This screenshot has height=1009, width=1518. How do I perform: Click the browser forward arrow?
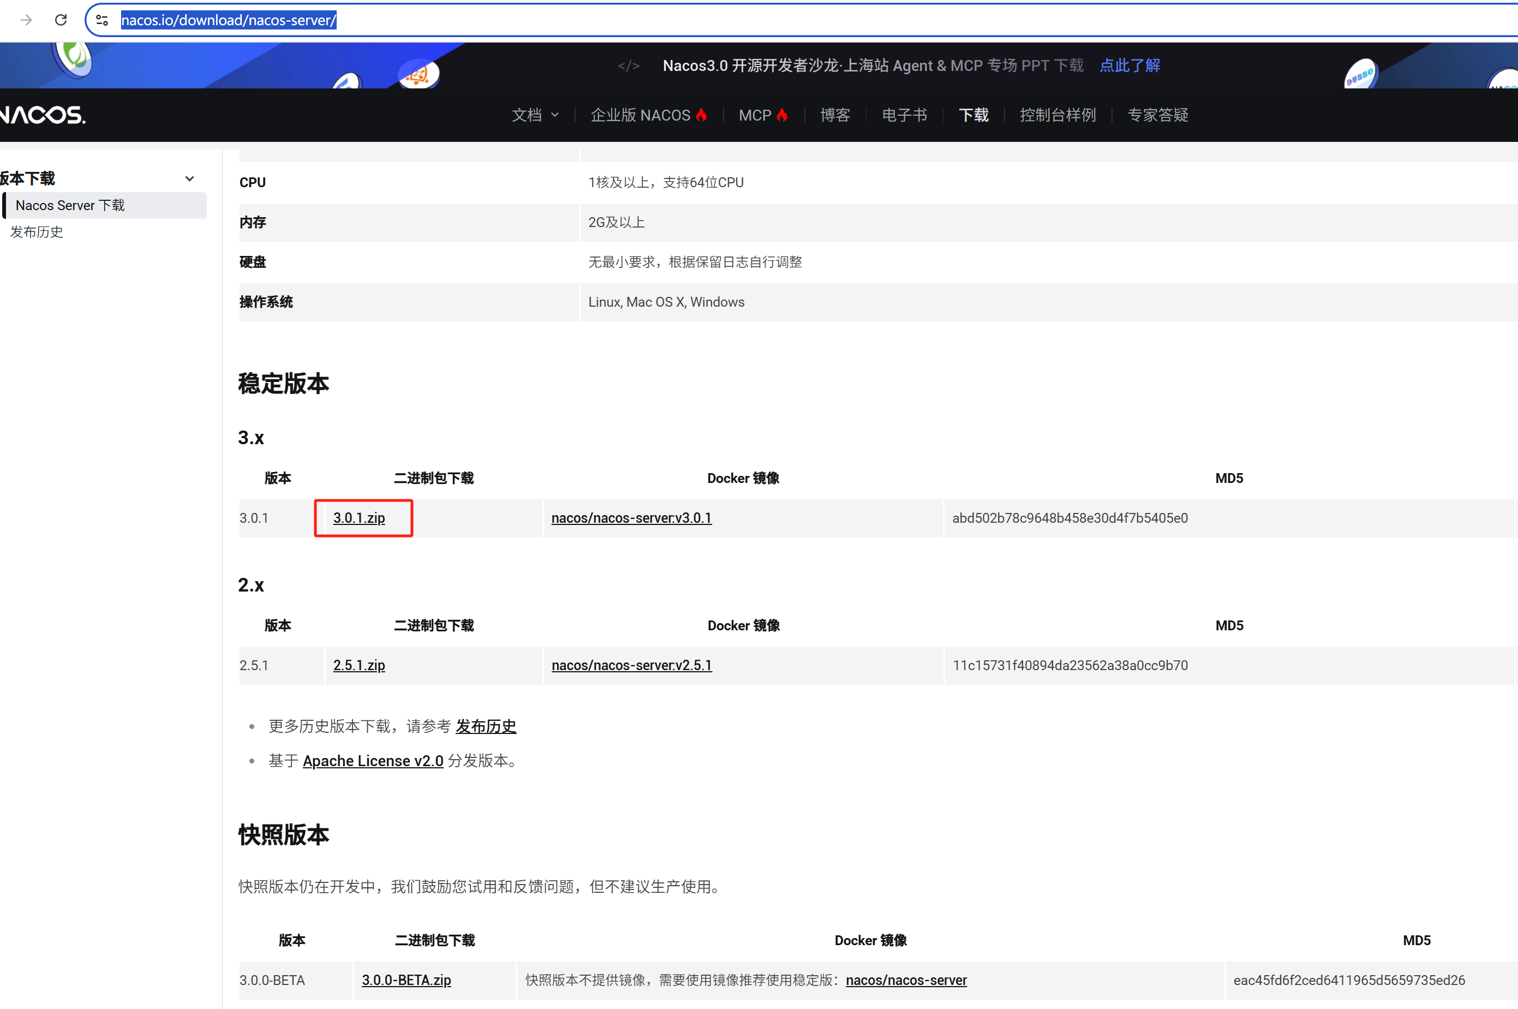pyautogui.click(x=26, y=20)
